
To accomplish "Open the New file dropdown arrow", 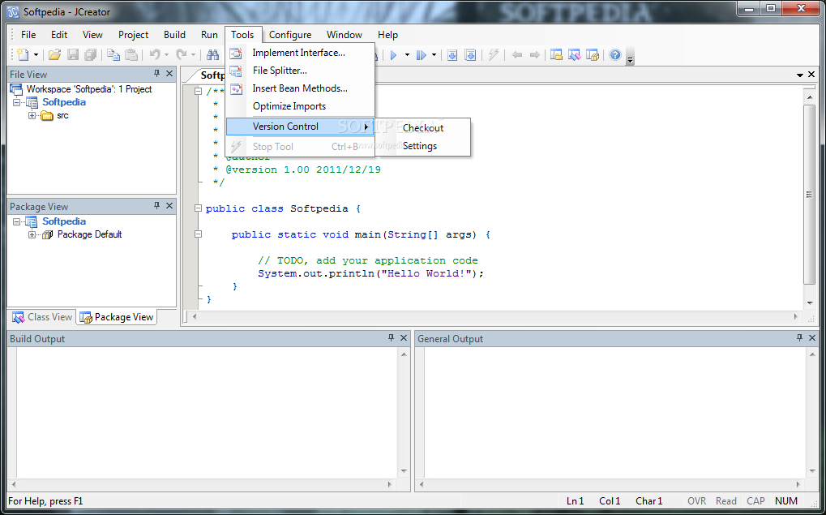I will (x=36, y=55).
